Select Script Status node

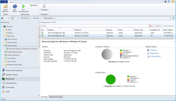click(12, 58)
